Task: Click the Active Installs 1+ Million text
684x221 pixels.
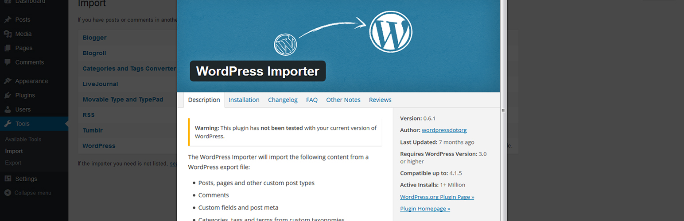Action: coord(433,185)
